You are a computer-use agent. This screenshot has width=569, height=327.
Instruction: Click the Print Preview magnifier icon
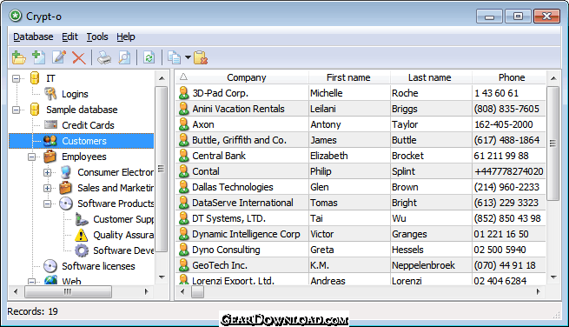[124, 57]
